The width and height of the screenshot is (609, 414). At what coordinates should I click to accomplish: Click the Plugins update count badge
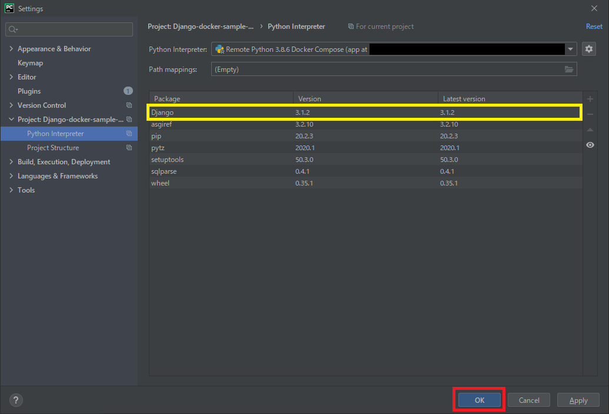click(128, 91)
